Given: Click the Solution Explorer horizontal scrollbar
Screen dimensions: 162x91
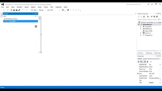Looking at the screenshot, I should [x=149, y=51].
